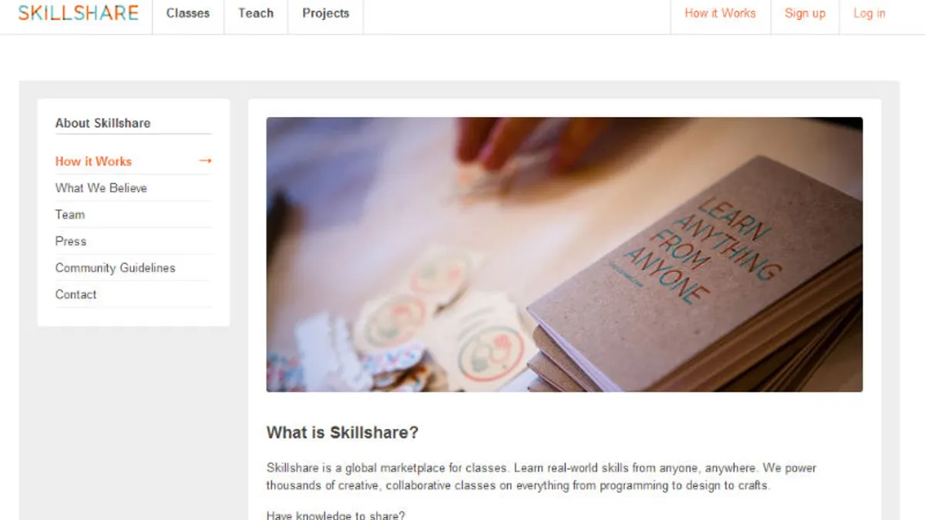The width and height of the screenshot is (925, 520).
Task: Open the Press page link
Action: tap(71, 241)
